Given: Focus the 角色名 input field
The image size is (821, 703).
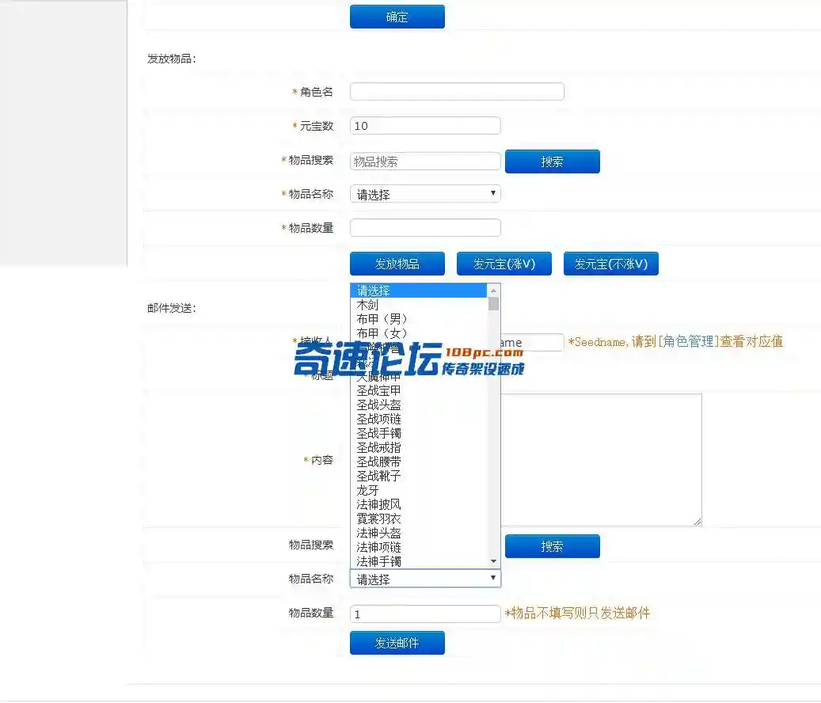Looking at the screenshot, I should point(457,92).
